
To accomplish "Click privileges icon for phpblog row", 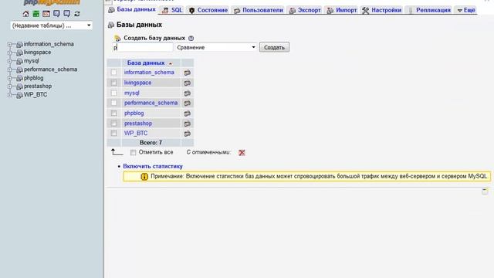I will pyautogui.click(x=187, y=114).
